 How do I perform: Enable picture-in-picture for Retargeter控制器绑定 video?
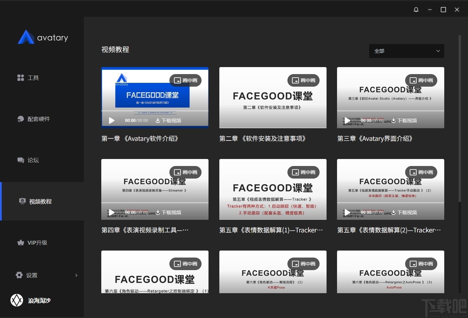(185, 264)
